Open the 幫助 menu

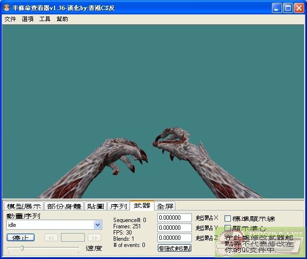pos(62,19)
